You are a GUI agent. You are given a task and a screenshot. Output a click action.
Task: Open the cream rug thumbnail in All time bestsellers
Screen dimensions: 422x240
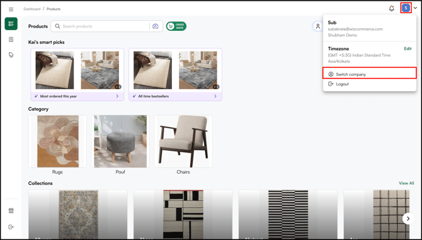click(x=152, y=70)
